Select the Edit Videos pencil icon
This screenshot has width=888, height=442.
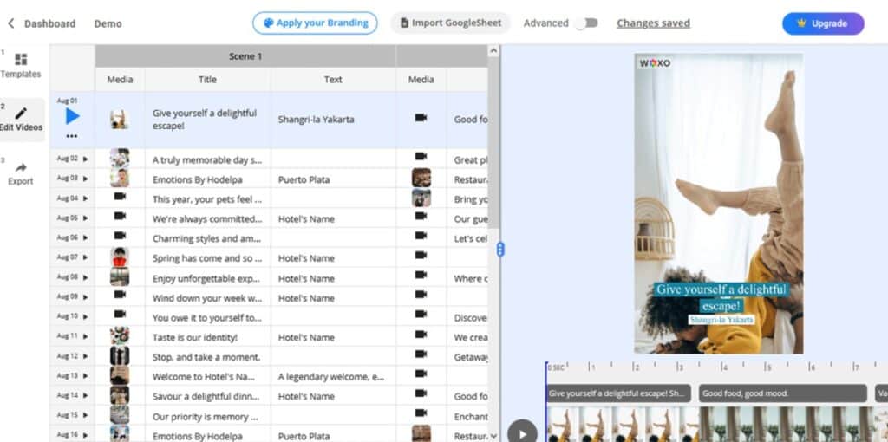[21, 114]
